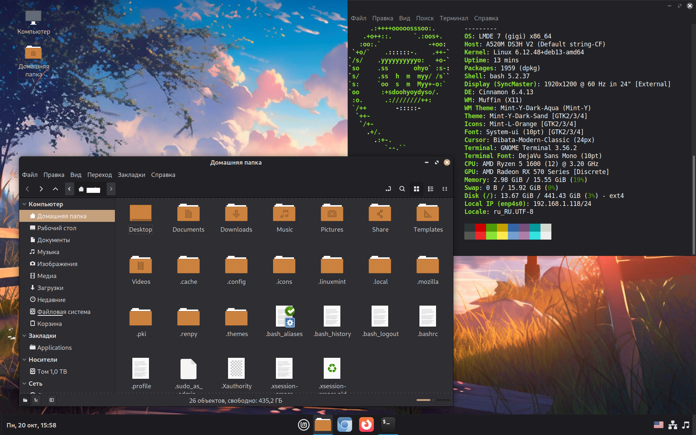Collapse the Компьютер sidebar section

24,204
